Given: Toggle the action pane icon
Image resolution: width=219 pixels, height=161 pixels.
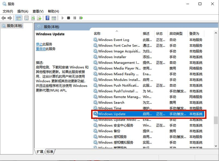Looking at the screenshot, I should pyautogui.click(x=54, y=18).
